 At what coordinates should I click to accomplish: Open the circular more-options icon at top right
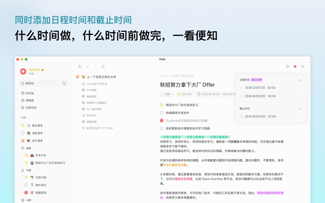[303, 67]
